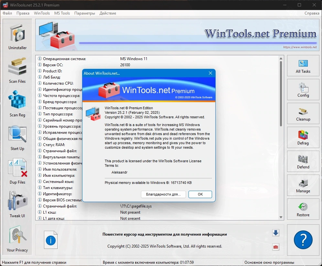
Task: Open the Правка menu
Action: tap(23, 13)
